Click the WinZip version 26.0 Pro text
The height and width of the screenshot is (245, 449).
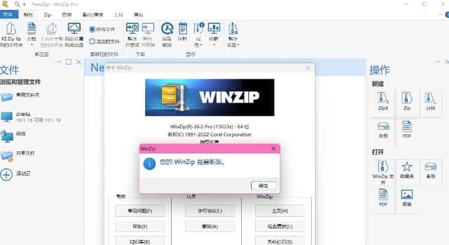tap(210, 126)
